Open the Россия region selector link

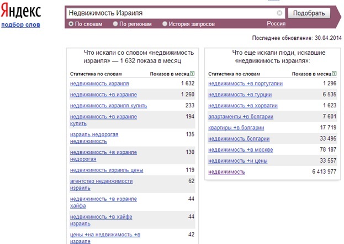click(276, 24)
